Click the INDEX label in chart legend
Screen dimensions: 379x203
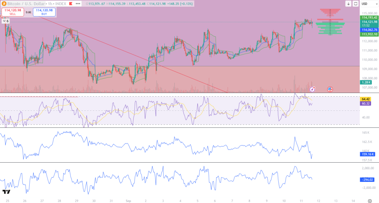pyautogui.click(x=61, y=4)
